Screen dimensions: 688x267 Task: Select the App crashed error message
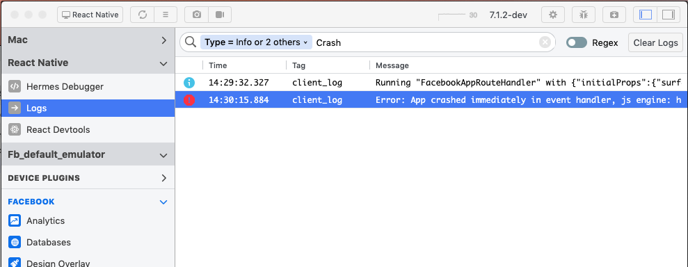click(x=528, y=100)
